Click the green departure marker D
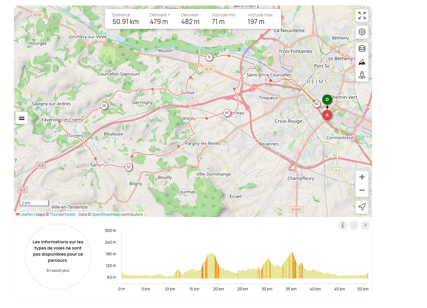Screen dimensions: 427x308 point(327,99)
